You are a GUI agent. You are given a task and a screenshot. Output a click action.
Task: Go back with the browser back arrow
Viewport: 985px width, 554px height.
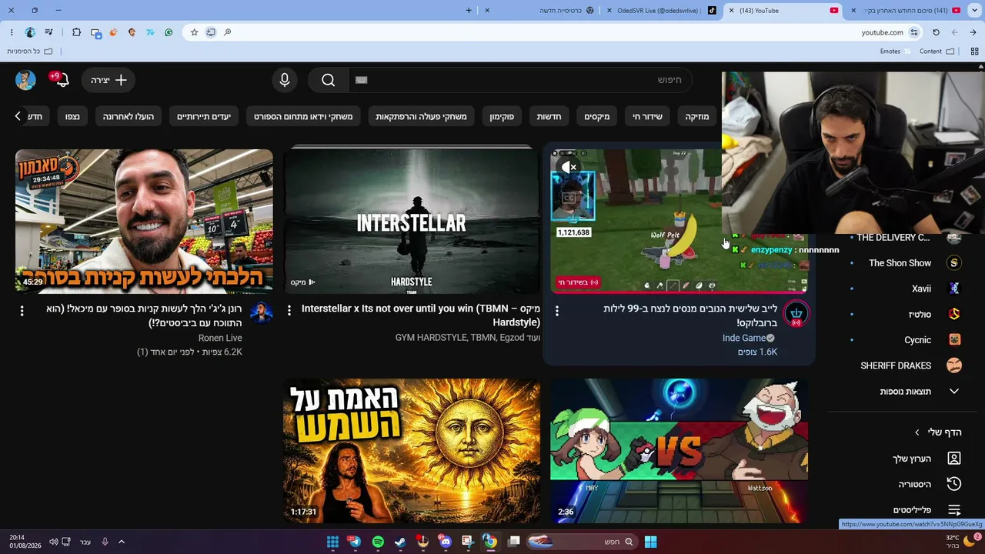pyautogui.click(x=973, y=32)
